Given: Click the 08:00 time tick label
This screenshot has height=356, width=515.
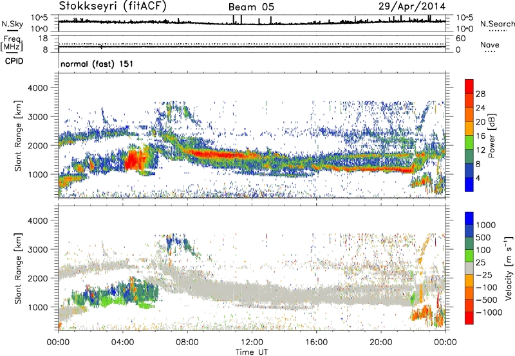Looking at the screenshot, I should point(187,343).
